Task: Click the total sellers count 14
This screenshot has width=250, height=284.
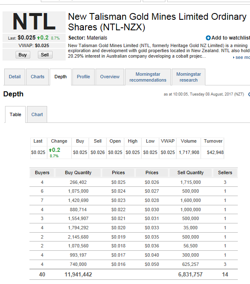Action: point(225,275)
